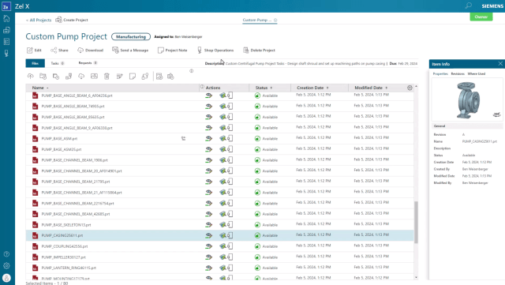The height and width of the screenshot is (285, 505).
Task: Select PUMP_LANTERN_RING46115.prt file
Action: [x=69, y=268]
